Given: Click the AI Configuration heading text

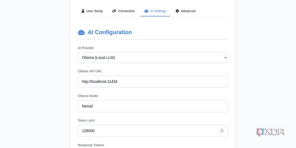Looking at the screenshot, I should click(110, 32).
